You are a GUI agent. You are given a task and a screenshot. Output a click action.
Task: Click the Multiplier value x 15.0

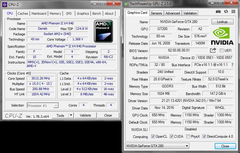coord(41,84)
